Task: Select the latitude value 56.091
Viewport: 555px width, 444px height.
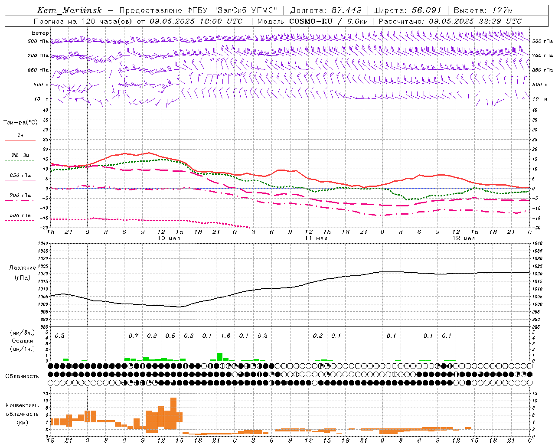Action: [x=426, y=10]
